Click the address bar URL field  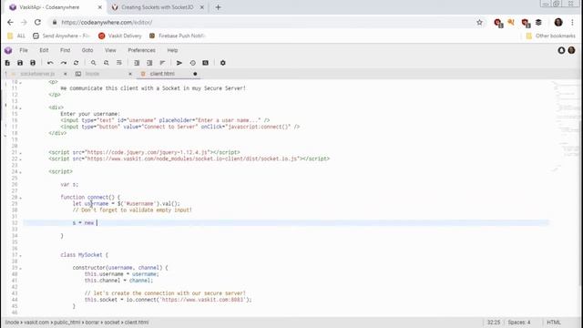[261, 22]
